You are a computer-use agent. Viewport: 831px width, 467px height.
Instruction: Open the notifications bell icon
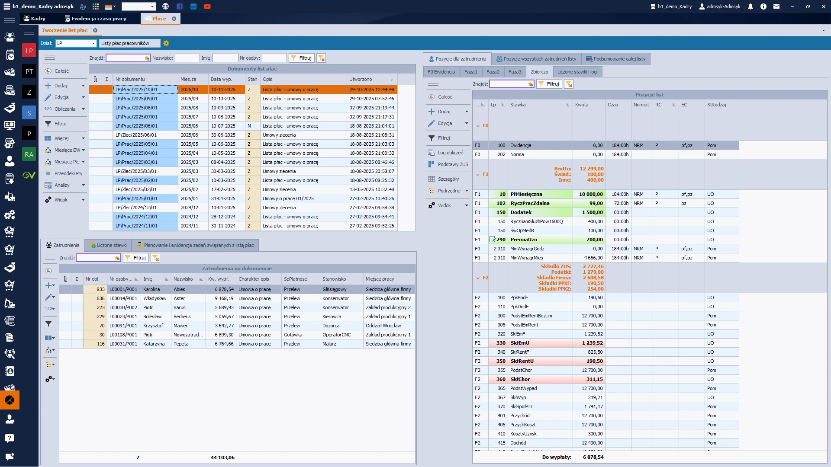click(x=750, y=6)
